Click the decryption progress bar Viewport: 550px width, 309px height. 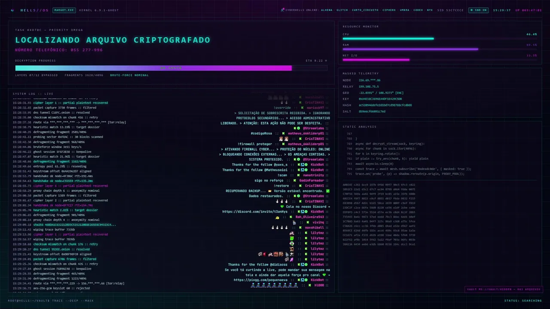(171, 68)
